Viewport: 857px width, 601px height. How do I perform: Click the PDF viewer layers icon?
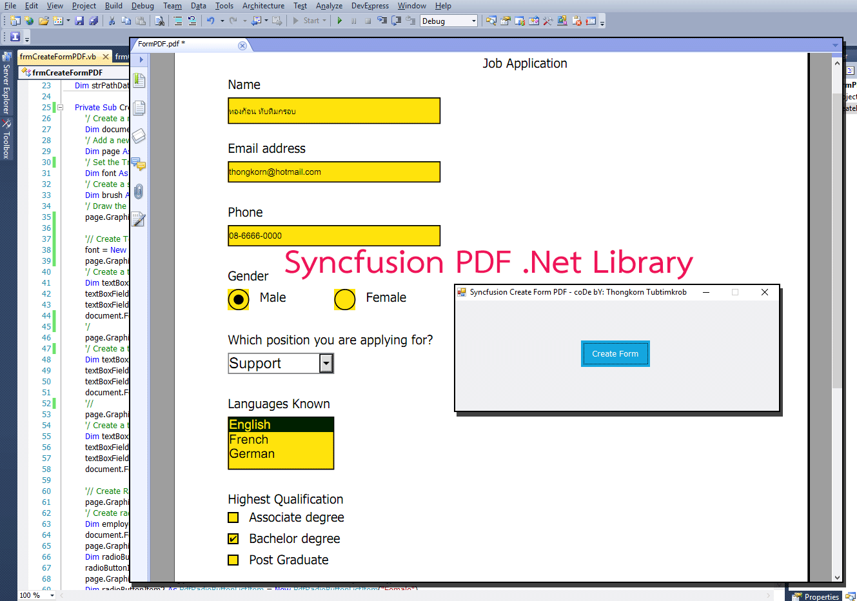[x=139, y=136]
